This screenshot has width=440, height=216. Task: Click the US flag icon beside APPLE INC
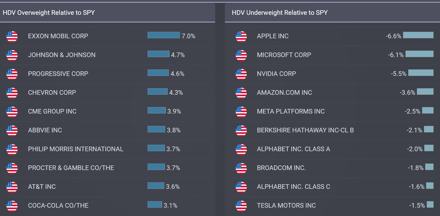(x=242, y=36)
